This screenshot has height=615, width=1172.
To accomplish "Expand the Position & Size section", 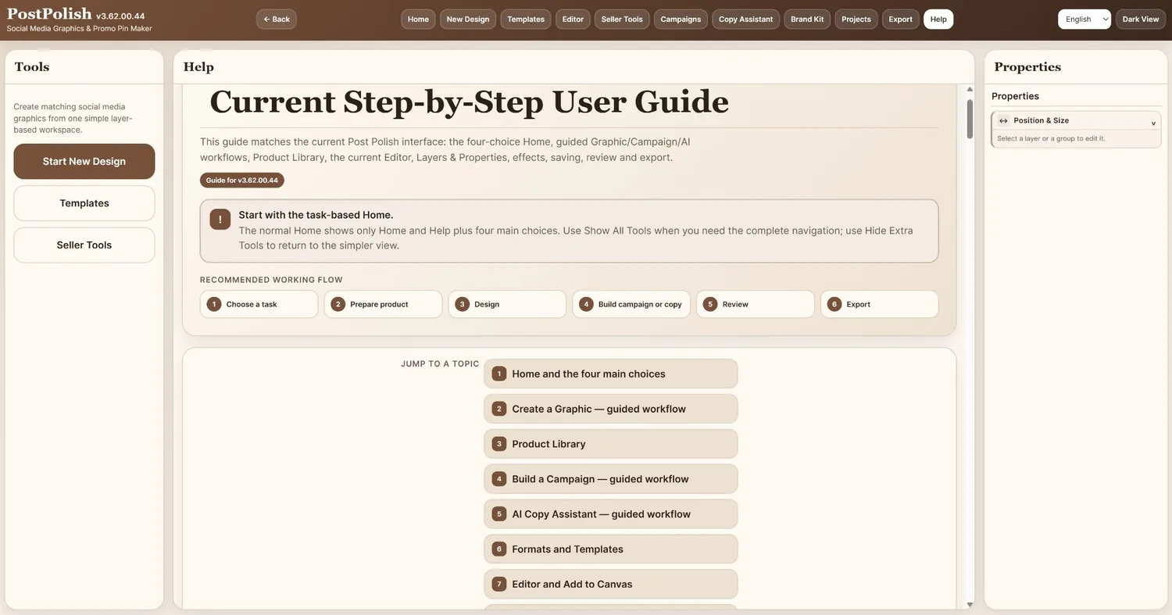I will click(x=1076, y=120).
